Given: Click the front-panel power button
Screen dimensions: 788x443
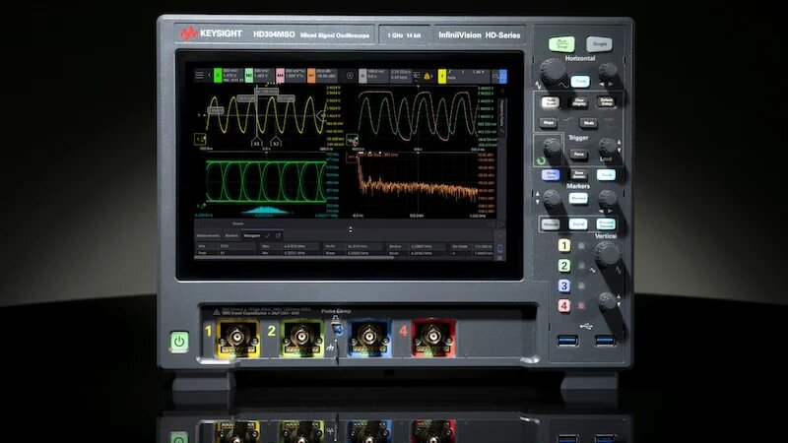Looking at the screenshot, I should coord(179,342).
